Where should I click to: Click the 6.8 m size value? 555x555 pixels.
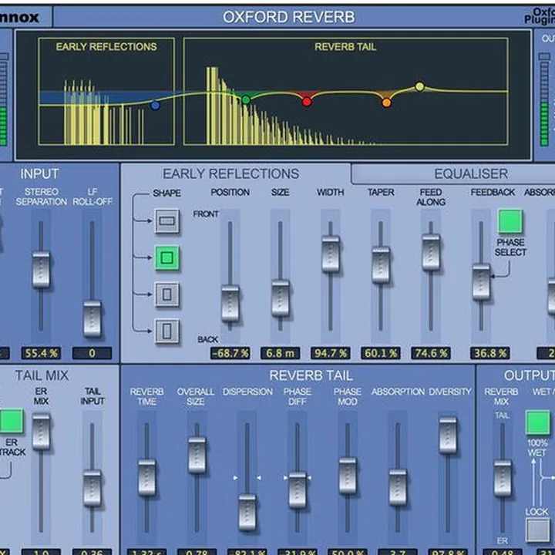(x=281, y=353)
